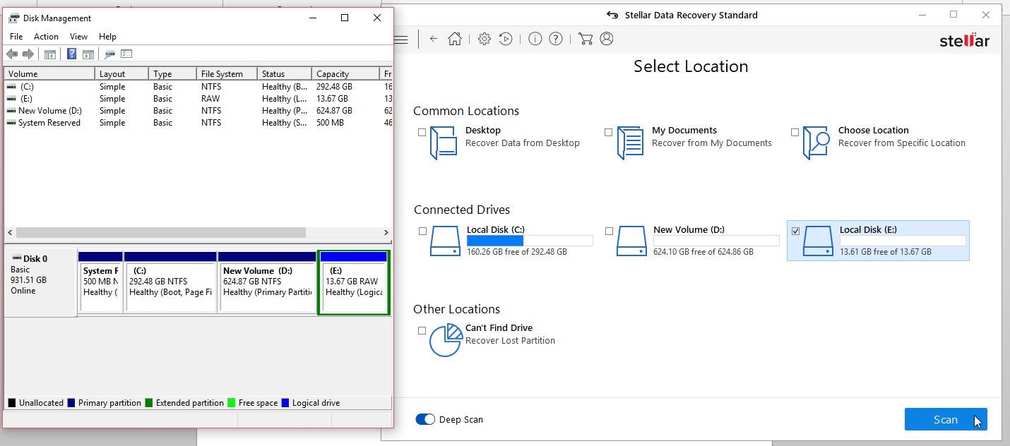Select the (C:) 292.48 GB NTFS partition block

[170, 282]
